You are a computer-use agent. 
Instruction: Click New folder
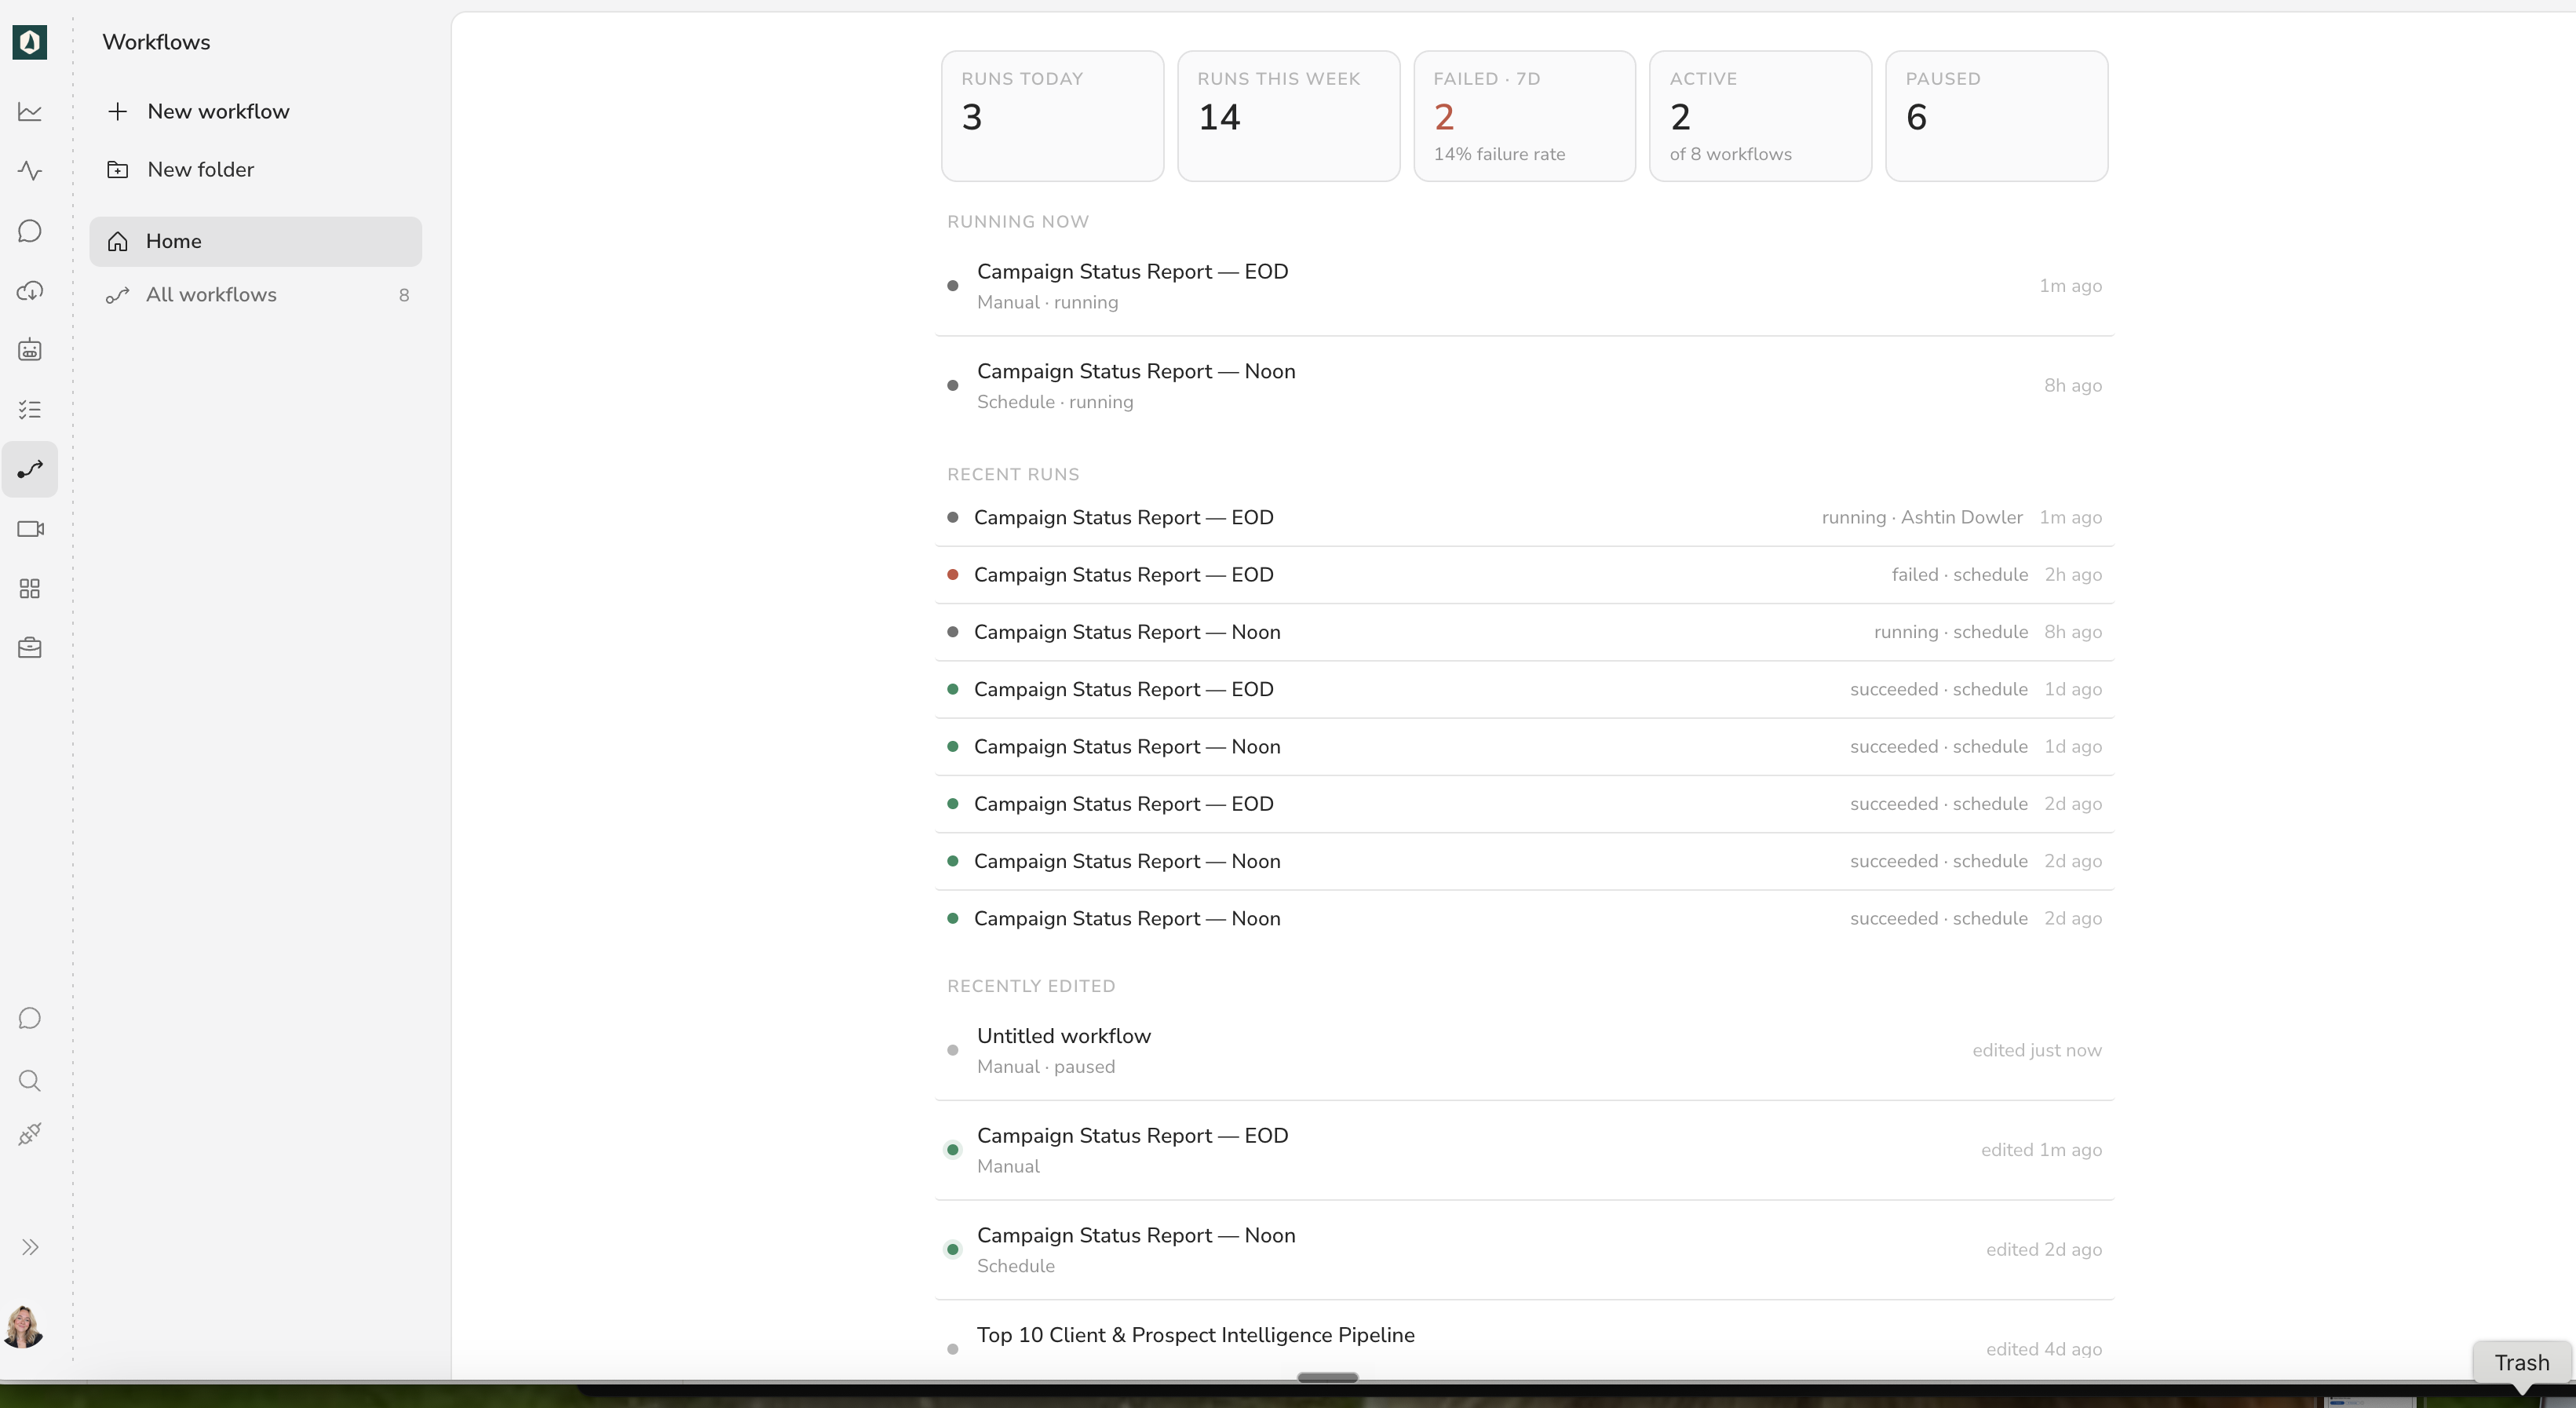click(x=200, y=170)
